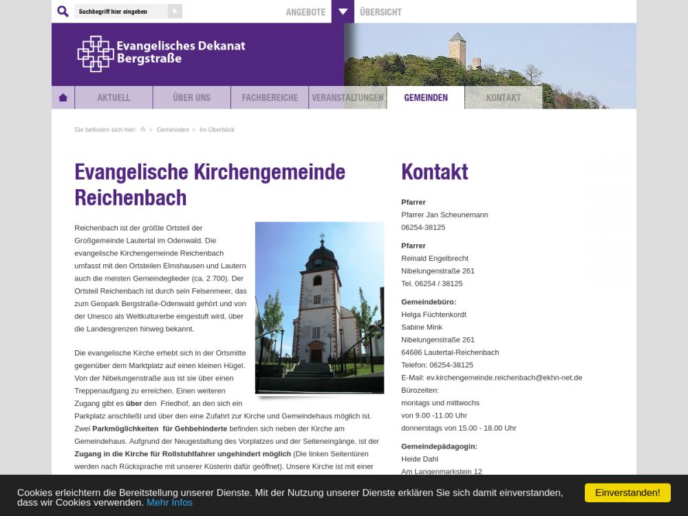Image resolution: width=688 pixels, height=516 pixels.
Task: Open the Fachbereiche tab
Action: point(270,98)
